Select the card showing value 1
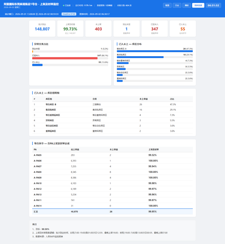The width and height of the screenshot is (225, 244). [127, 29]
